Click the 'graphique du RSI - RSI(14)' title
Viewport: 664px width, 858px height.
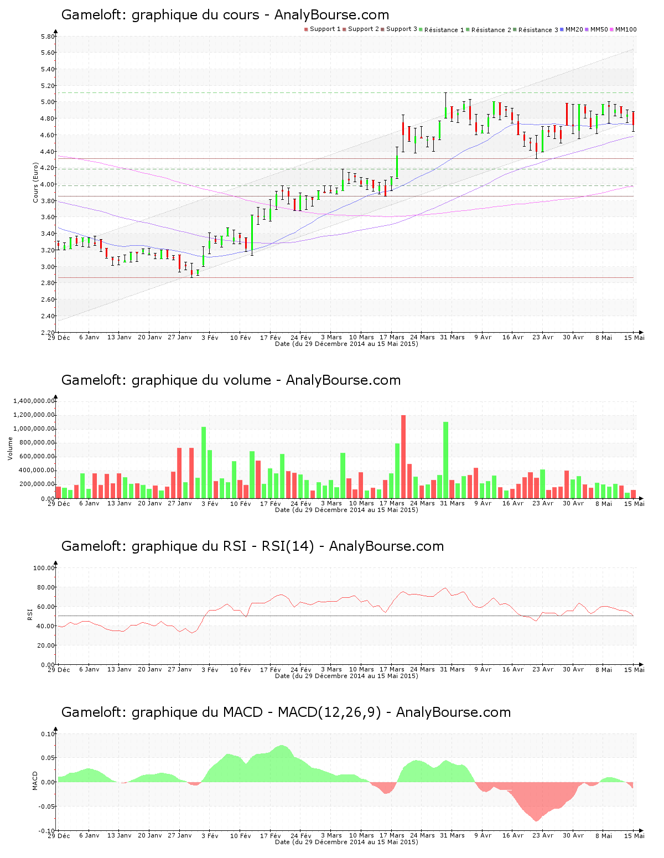click(223, 546)
